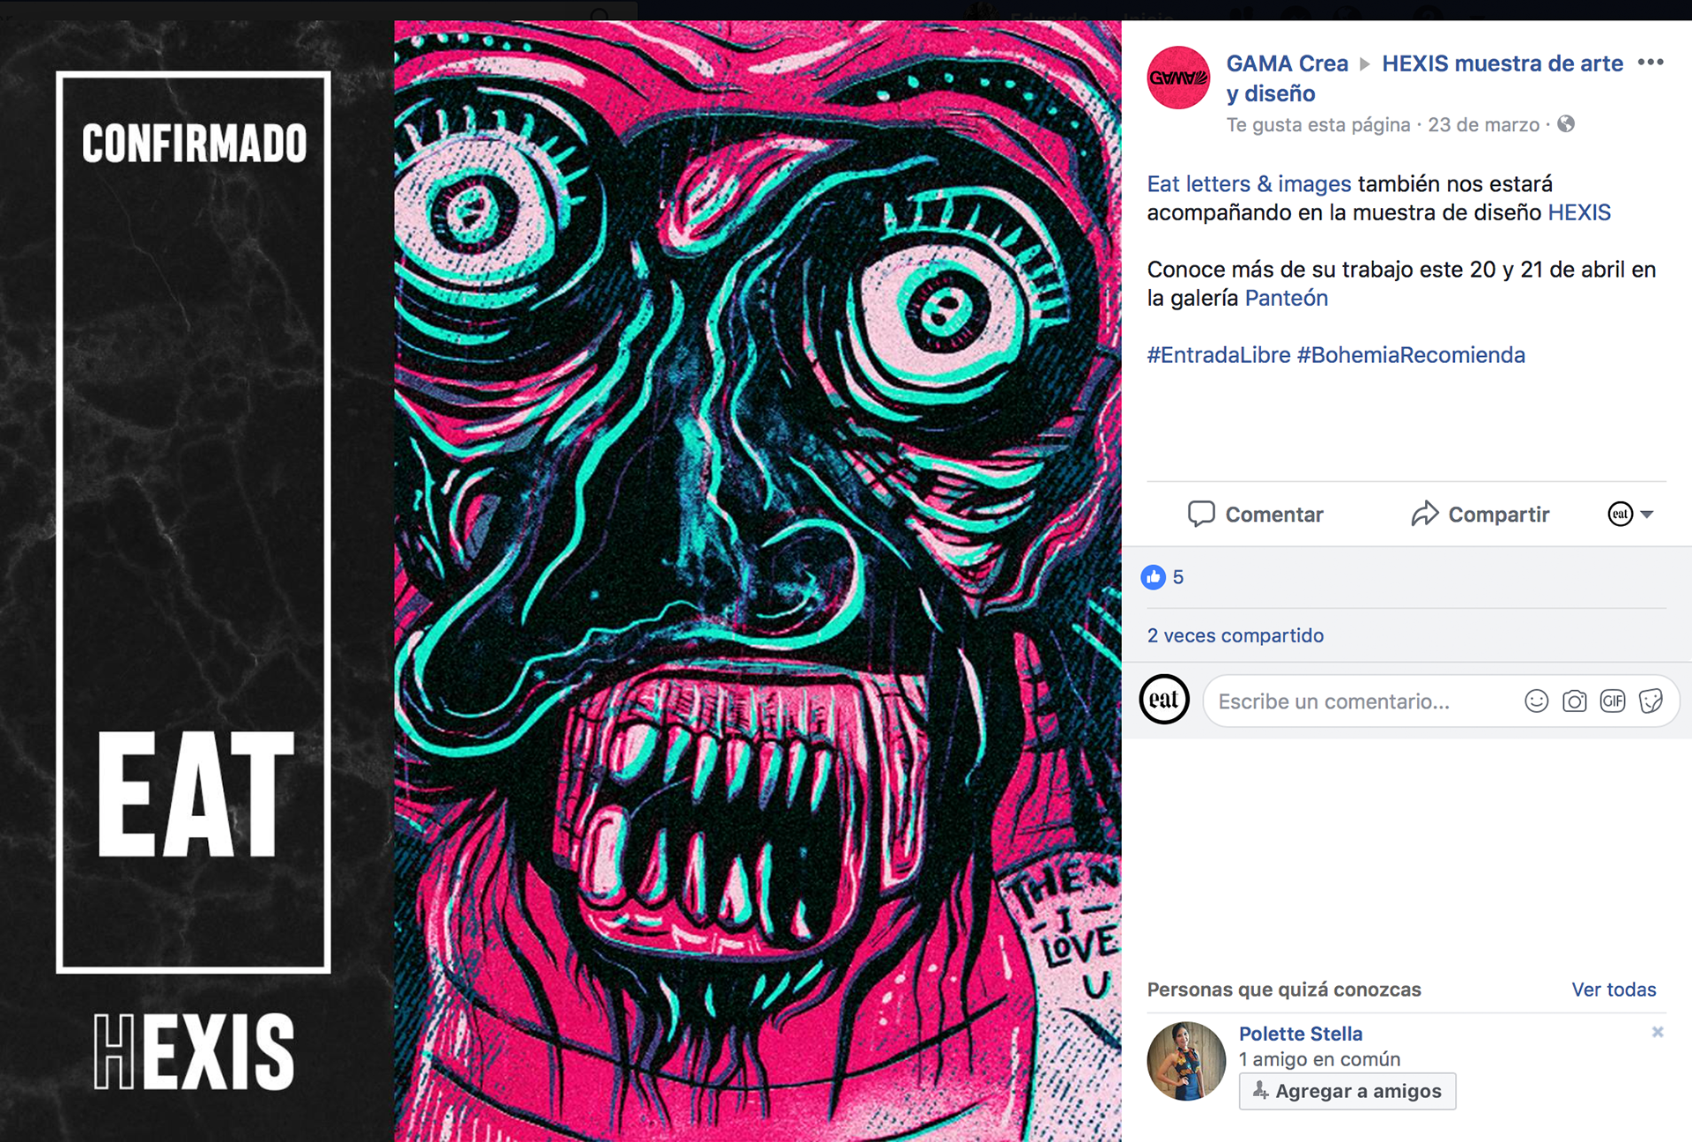
Task: Click the GAMA Crea profile avatar
Action: click(x=1178, y=78)
